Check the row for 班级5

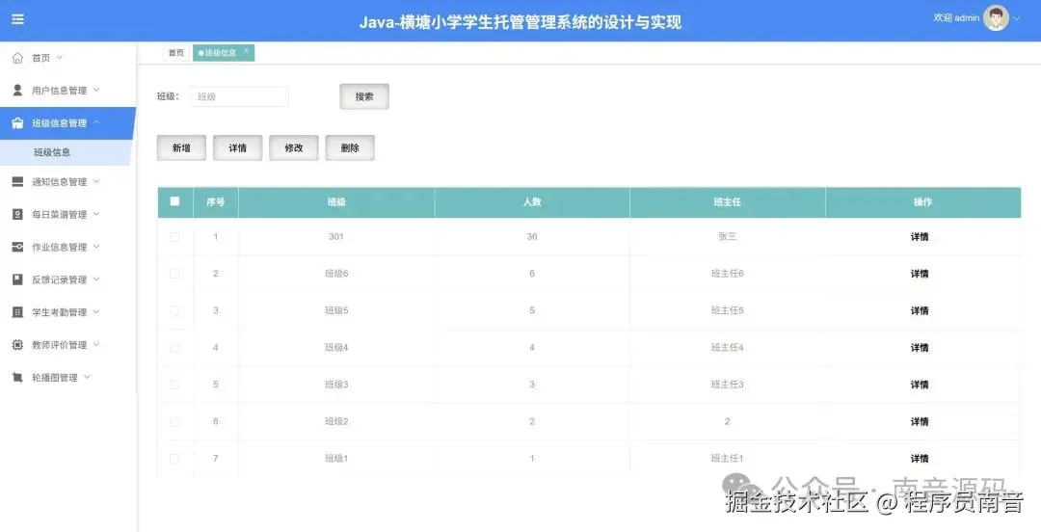174,311
